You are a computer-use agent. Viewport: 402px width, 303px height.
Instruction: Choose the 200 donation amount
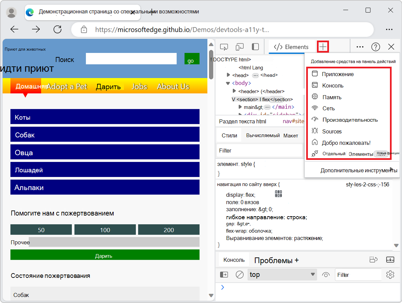169,230
